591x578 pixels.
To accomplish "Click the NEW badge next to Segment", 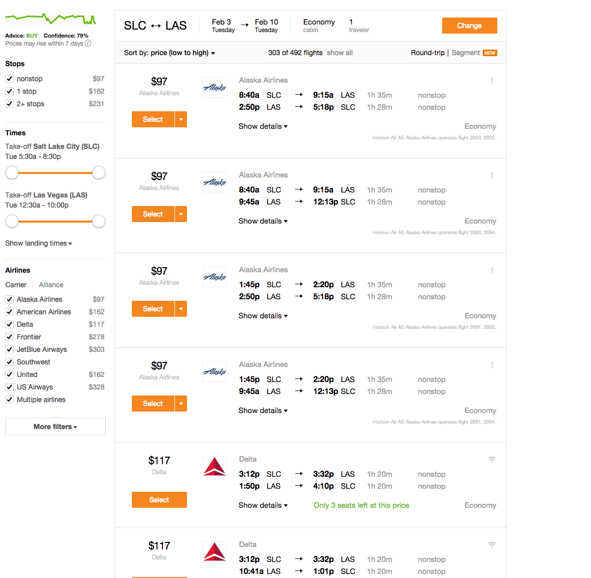I will pyautogui.click(x=490, y=53).
